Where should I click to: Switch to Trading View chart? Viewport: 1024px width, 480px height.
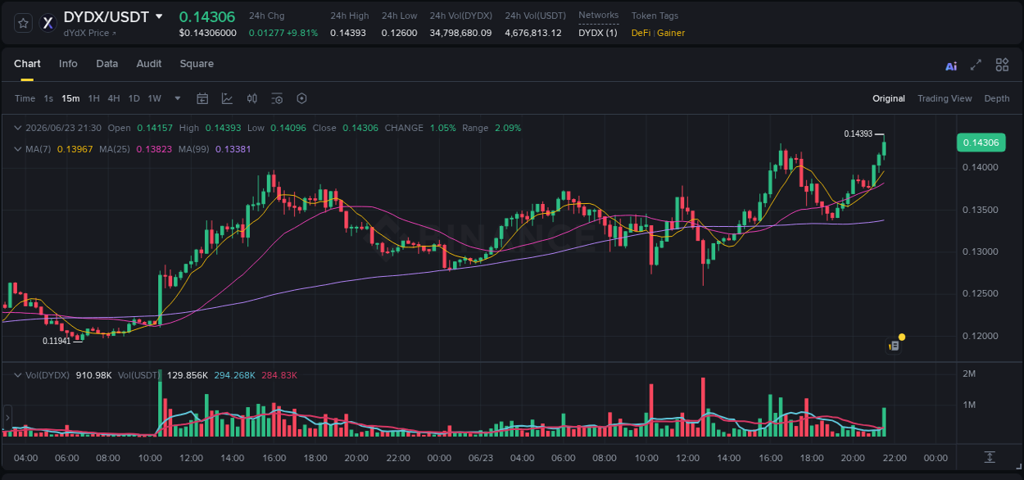pos(945,98)
